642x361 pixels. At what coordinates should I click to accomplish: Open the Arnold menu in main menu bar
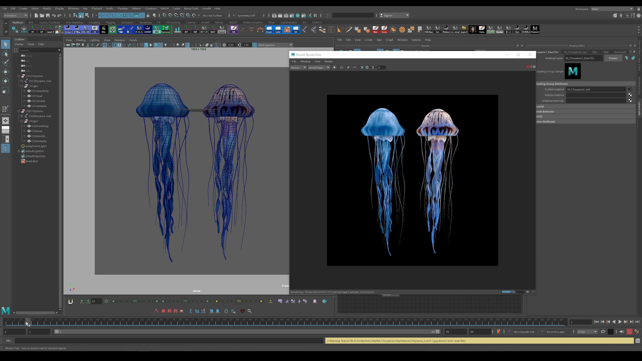pyautogui.click(x=206, y=8)
